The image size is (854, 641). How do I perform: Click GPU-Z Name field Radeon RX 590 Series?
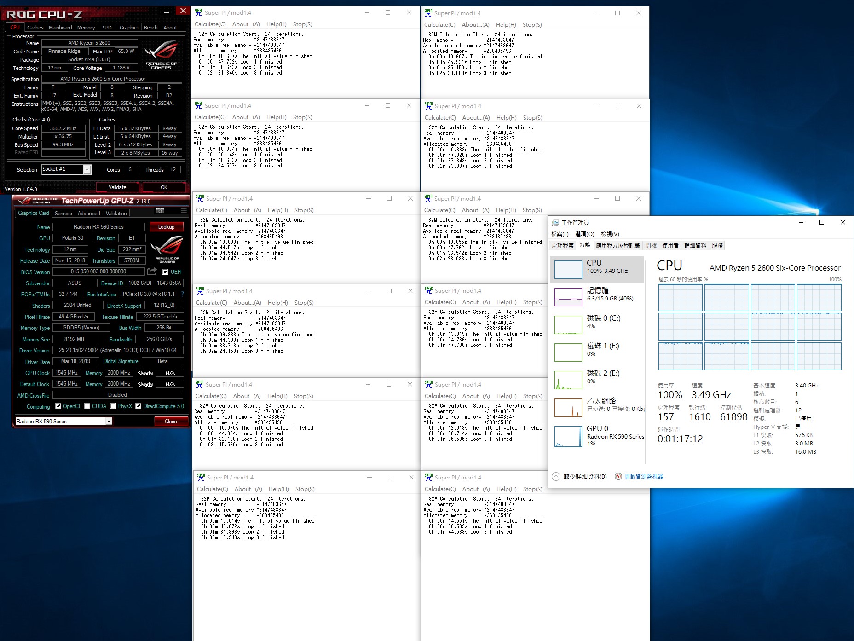tap(98, 227)
